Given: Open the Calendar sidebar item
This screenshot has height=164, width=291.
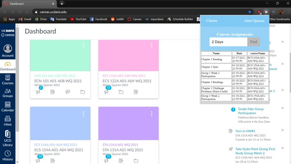Looking at the screenshot, I should pyautogui.click(x=8, y=107).
